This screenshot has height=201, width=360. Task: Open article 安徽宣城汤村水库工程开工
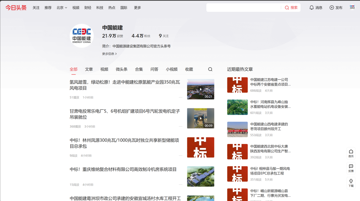[125, 198]
